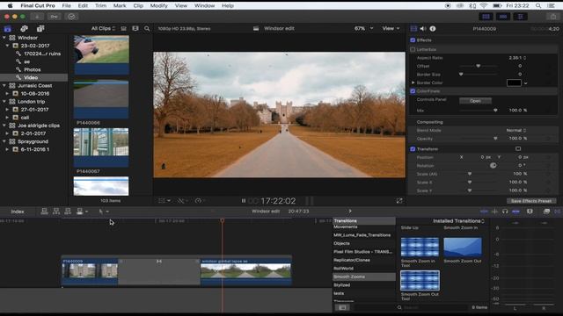Open the Audio inspector speaker icon
This screenshot has height=316, width=563.
click(423, 29)
